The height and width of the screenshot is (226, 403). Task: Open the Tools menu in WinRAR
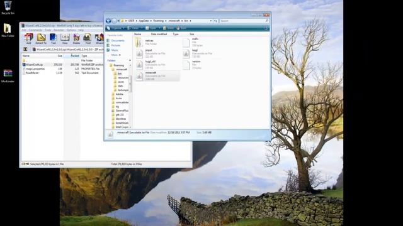48,30
